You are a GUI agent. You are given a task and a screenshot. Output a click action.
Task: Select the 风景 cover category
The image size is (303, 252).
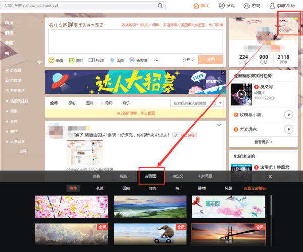tap(228, 188)
